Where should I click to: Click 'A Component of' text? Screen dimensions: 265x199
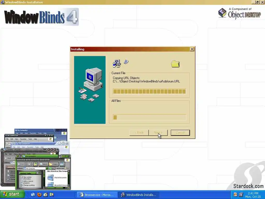[240, 9]
